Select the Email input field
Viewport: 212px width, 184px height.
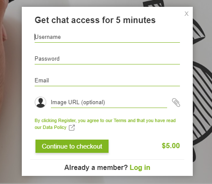pyautogui.click(x=107, y=81)
